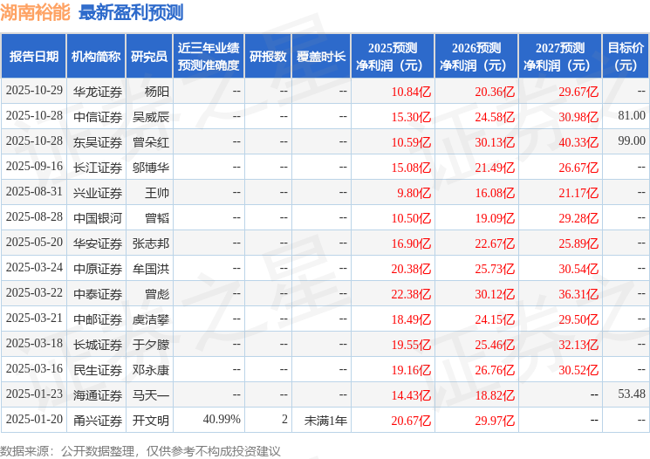Select 华安证券 institution cell
This screenshot has width=650, height=459.
98,243
